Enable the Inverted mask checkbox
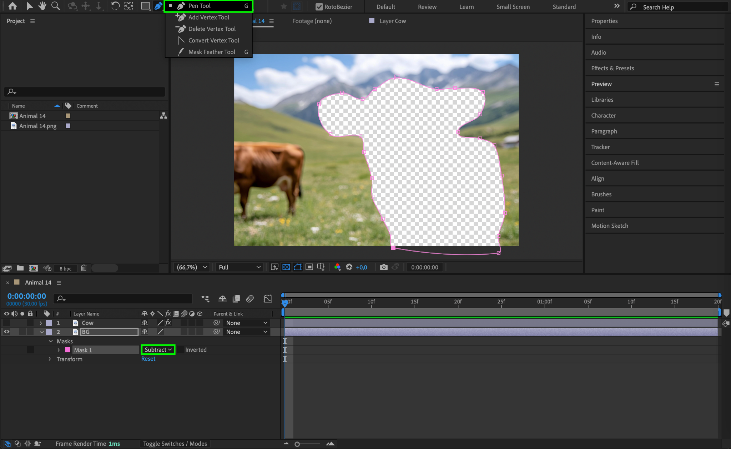 point(181,350)
